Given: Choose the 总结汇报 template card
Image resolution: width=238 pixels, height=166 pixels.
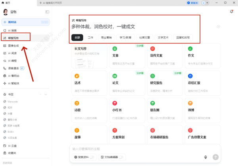Looking at the screenshot, I should 203,83.
